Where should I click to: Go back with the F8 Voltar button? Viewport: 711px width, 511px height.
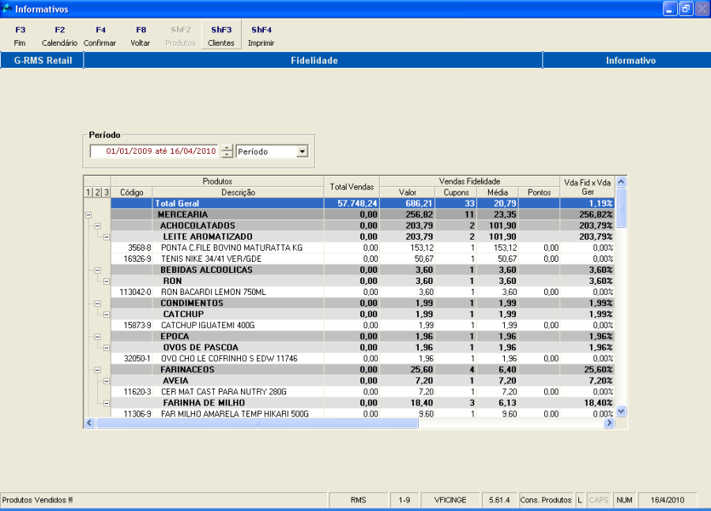(141, 36)
